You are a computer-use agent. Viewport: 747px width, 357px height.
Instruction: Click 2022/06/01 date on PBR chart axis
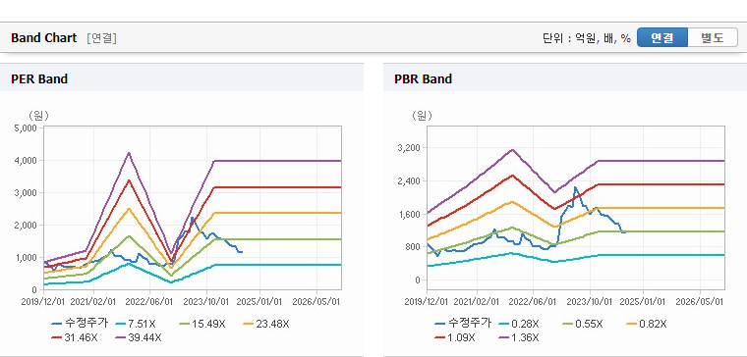533,302
